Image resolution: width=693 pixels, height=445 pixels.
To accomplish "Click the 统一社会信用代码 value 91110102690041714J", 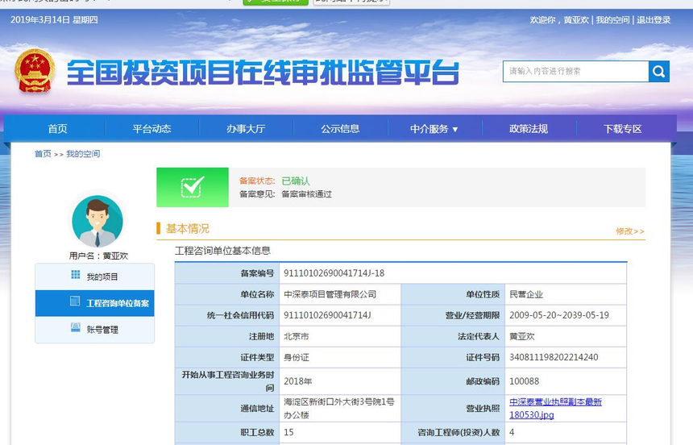I will [327, 315].
